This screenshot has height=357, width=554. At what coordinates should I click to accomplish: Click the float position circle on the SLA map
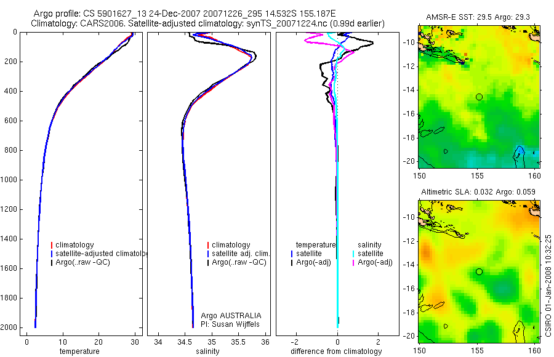(x=479, y=272)
